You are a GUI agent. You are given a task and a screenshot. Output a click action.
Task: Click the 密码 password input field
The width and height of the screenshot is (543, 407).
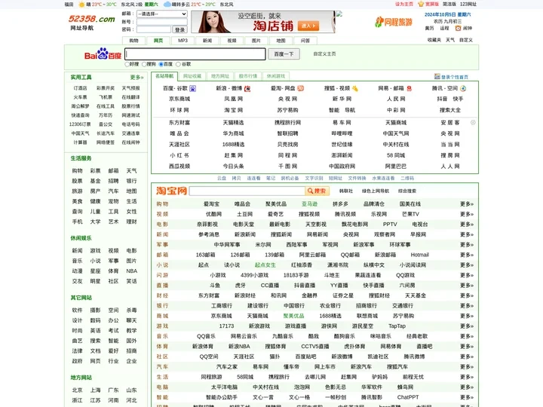[x=154, y=29]
